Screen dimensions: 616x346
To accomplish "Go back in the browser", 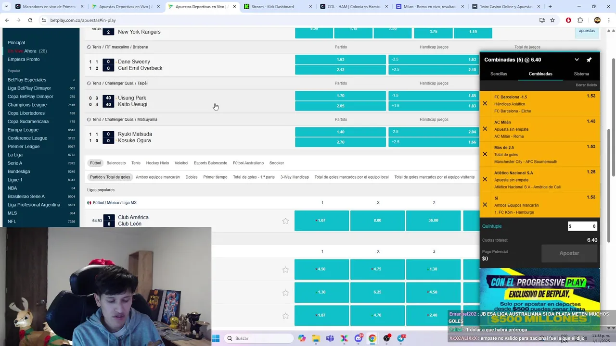I will 7,20.
